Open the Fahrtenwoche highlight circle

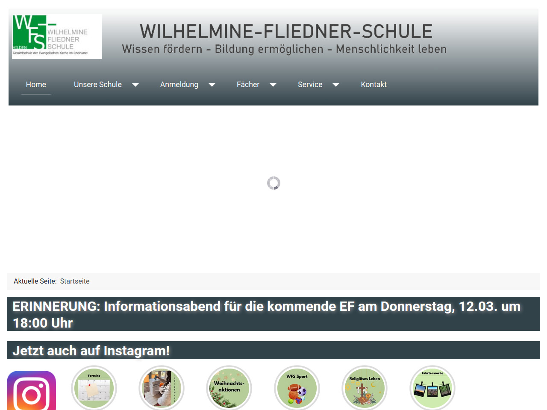[432, 388]
